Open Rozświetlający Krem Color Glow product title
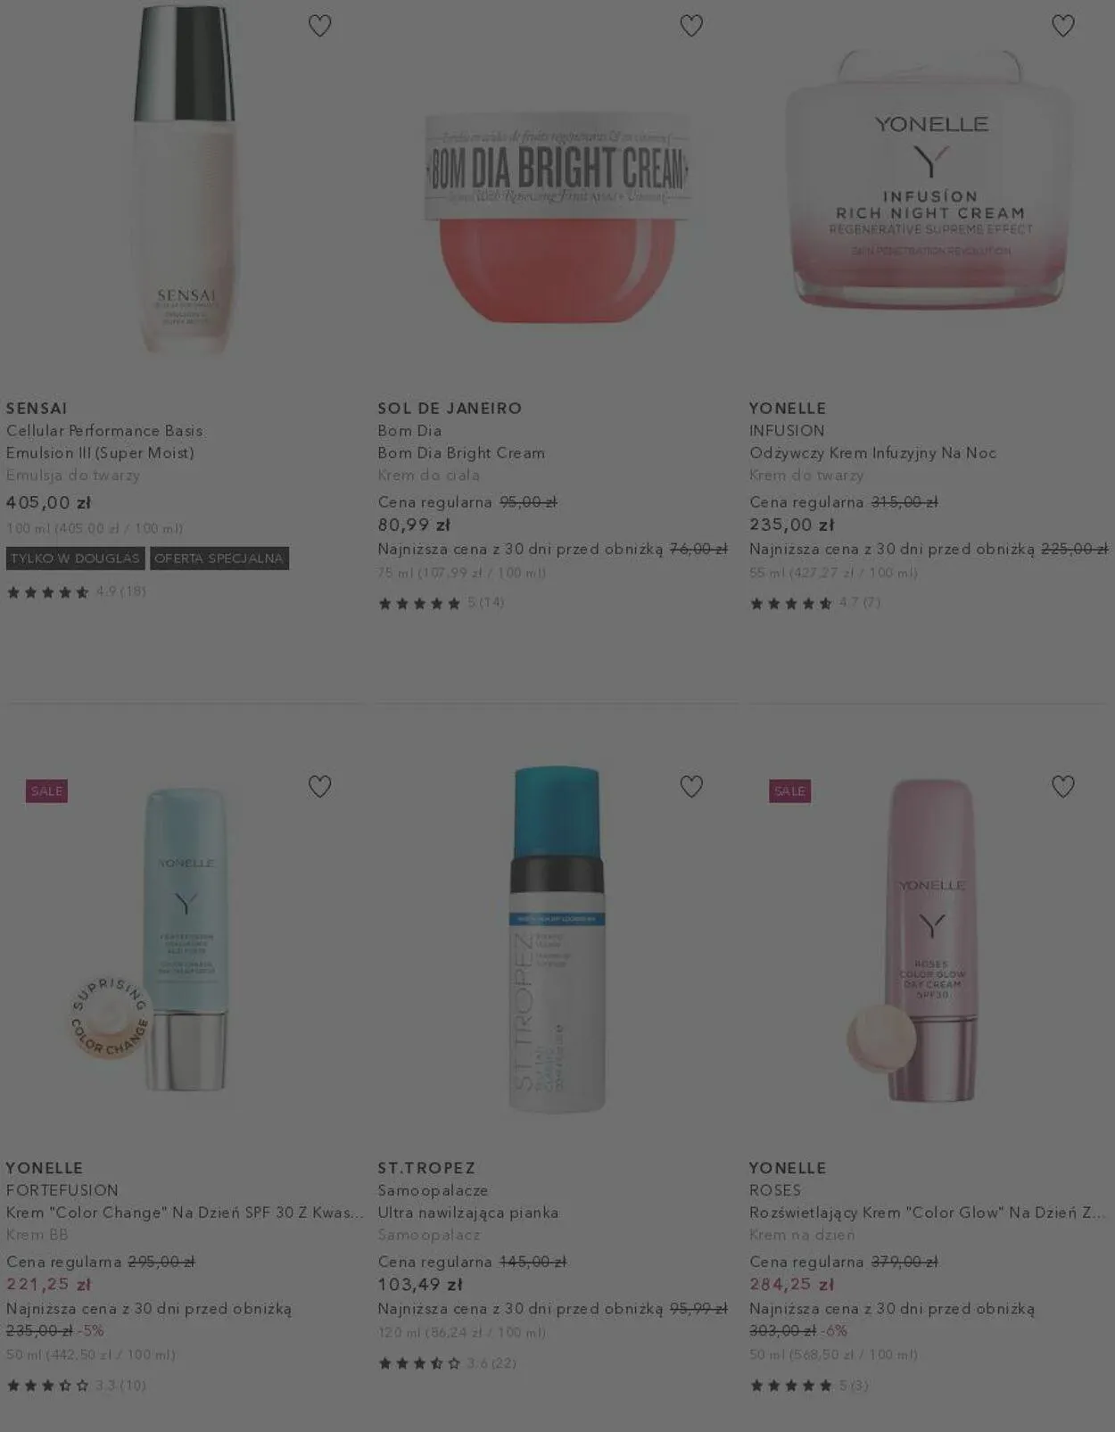1115x1432 pixels. coord(928,1213)
